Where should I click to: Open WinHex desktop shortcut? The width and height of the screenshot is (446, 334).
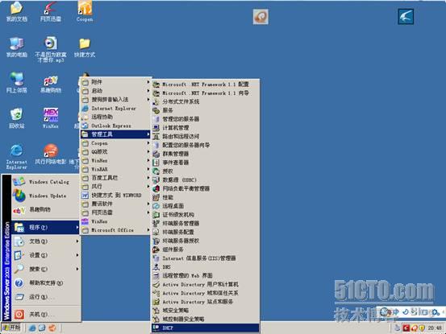click(x=50, y=118)
